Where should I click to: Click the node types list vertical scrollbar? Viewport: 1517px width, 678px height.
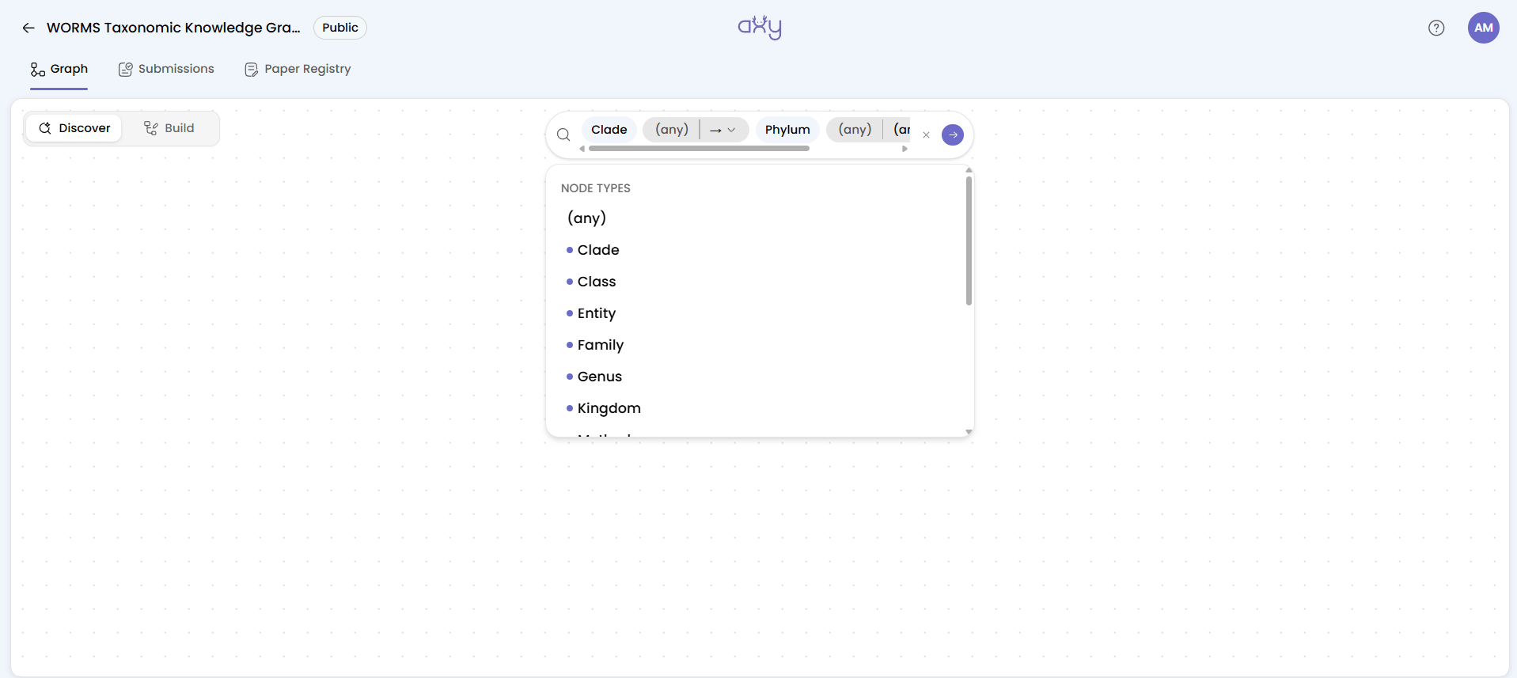point(969,241)
